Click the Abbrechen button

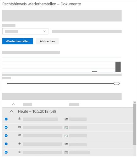click(x=47, y=41)
